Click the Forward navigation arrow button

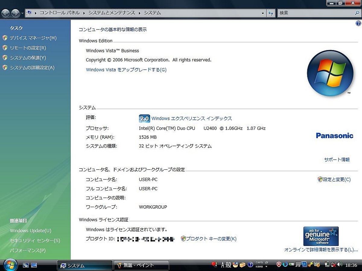coord(15,13)
